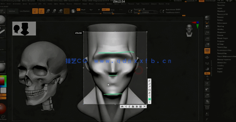
Task: Click the cloud upload icon in capture bar
Action: [122, 106]
